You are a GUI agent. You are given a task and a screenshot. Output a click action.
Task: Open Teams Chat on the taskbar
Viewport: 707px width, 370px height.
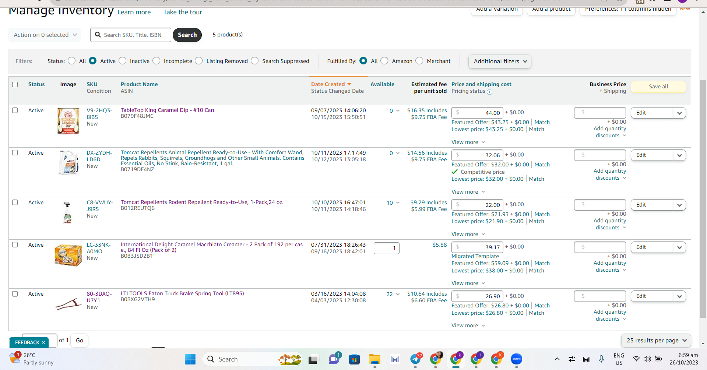334,359
